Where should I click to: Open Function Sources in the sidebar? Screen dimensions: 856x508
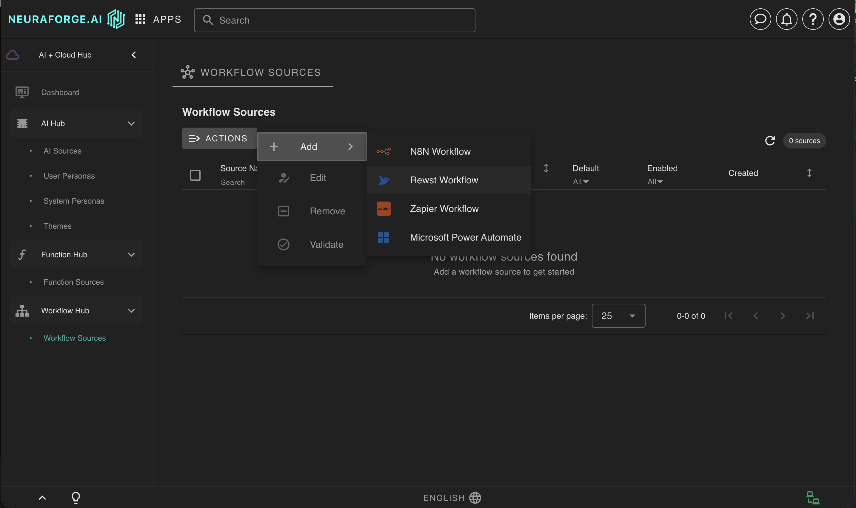[x=73, y=282]
